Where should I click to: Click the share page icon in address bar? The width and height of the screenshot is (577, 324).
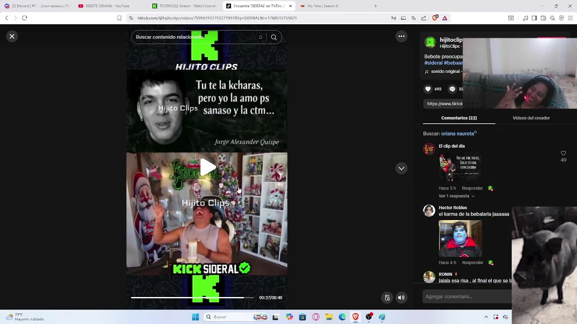pos(424,18)
